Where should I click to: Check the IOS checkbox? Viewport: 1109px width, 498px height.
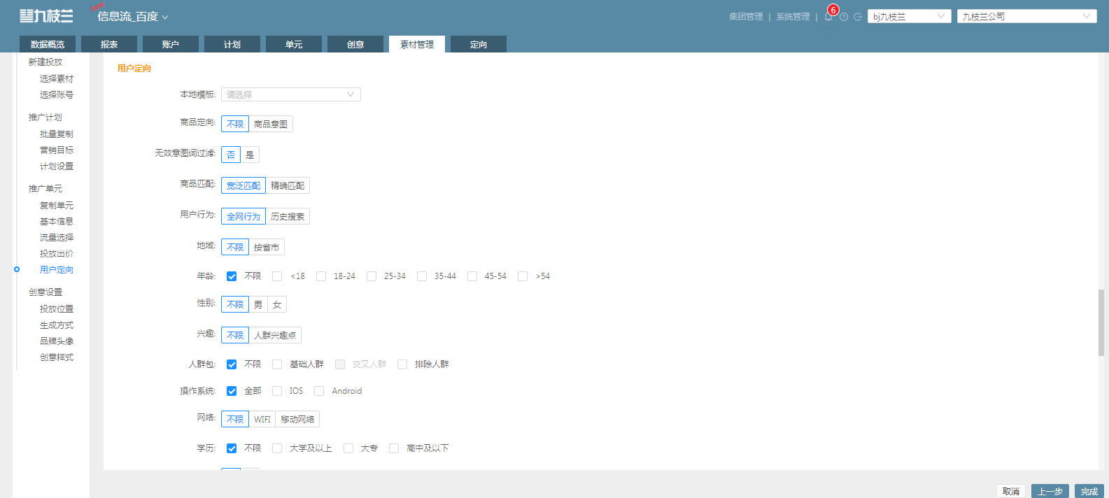(277, 391)
